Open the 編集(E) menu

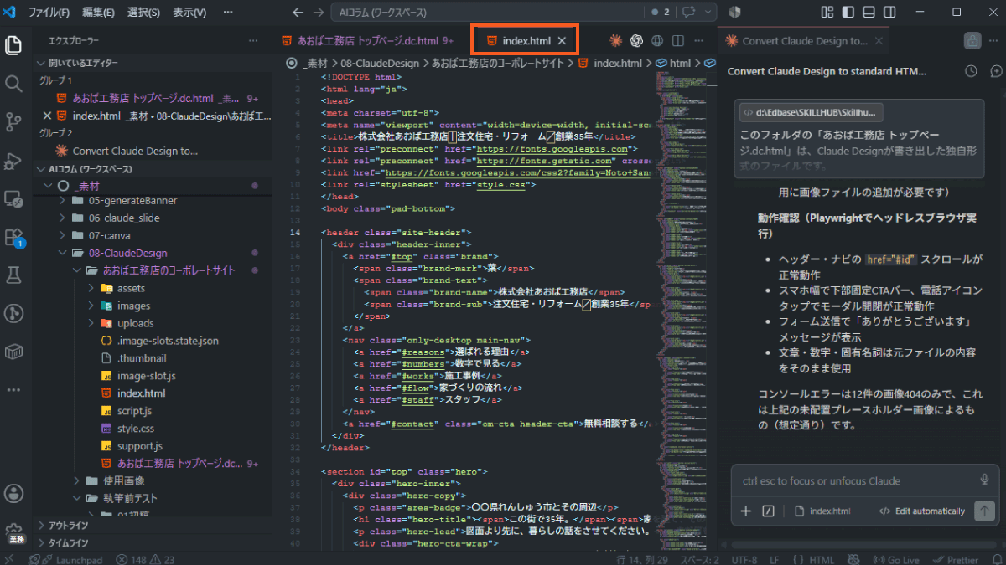(x=99, y=13)
